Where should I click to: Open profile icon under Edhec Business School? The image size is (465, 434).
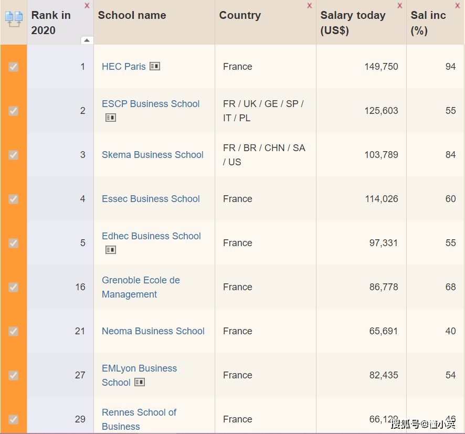click(x=110, y=250)
